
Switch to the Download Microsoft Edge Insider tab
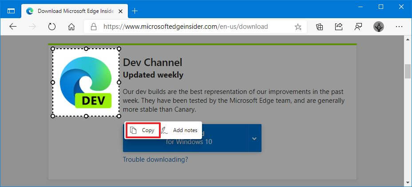click(75, 11)
